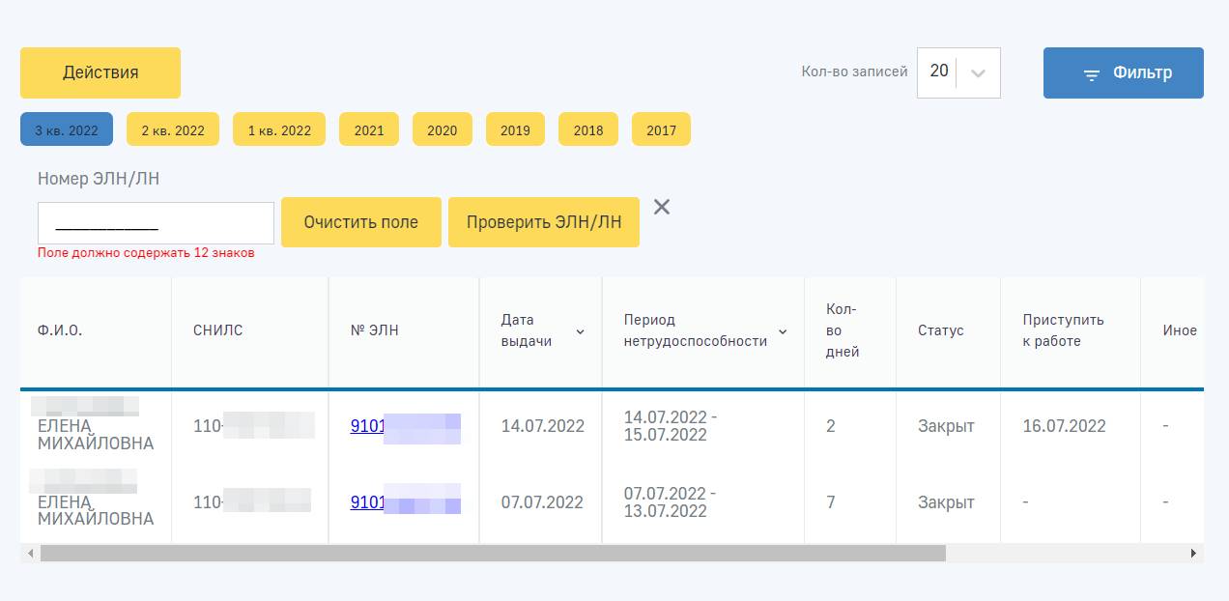This screenshot has height=601, width=1229.
Task: Open the Действия menu
Action: point(100,73)
